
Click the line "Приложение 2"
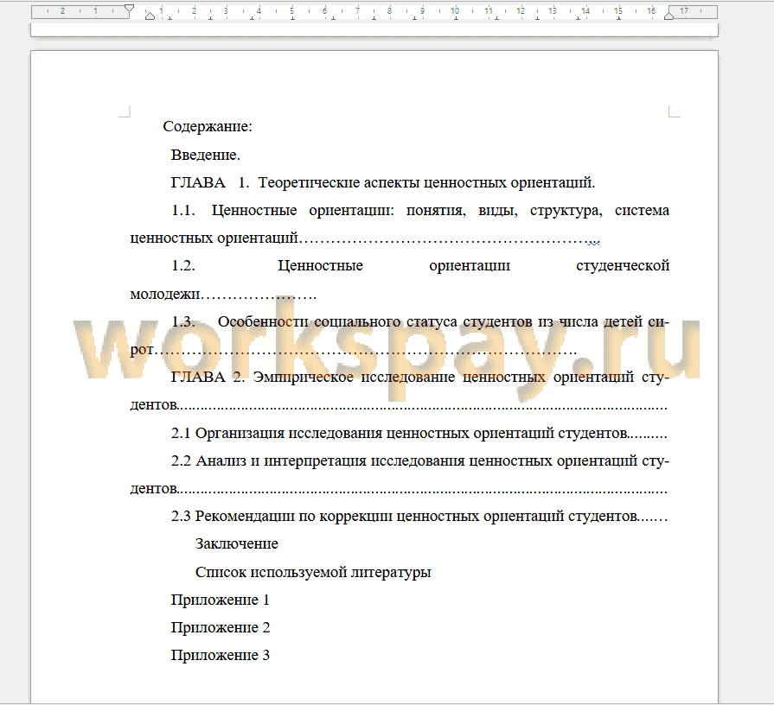221,627
